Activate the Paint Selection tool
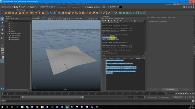This screenshot has height=109, width=195. [2, 26]
